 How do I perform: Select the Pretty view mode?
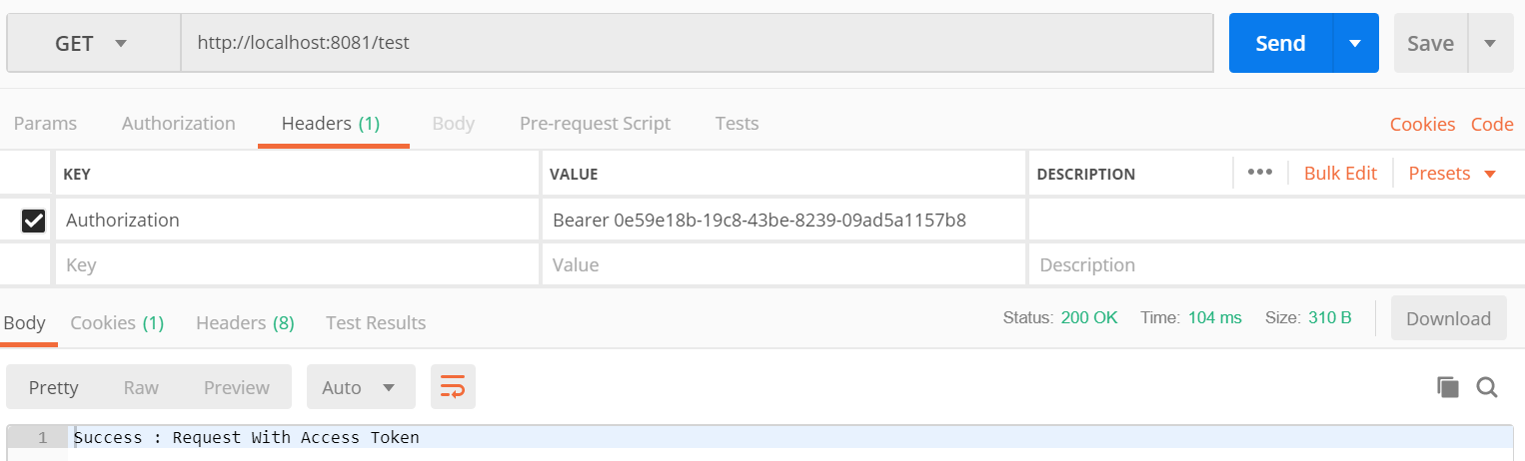point(54,387)
